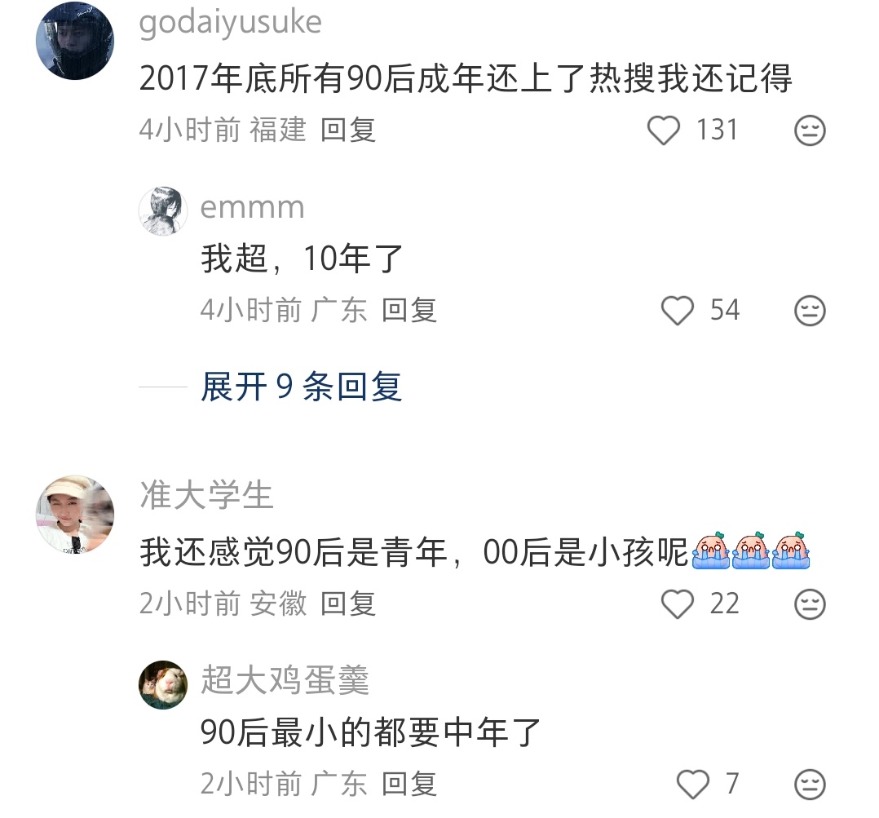879x818 pixels.
Task: Open the godaiyusuke username link
Action: [231, 24]
